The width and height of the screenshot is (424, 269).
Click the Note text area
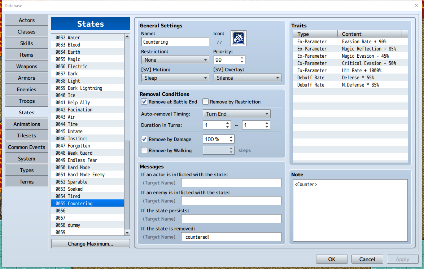click(350, 210)
